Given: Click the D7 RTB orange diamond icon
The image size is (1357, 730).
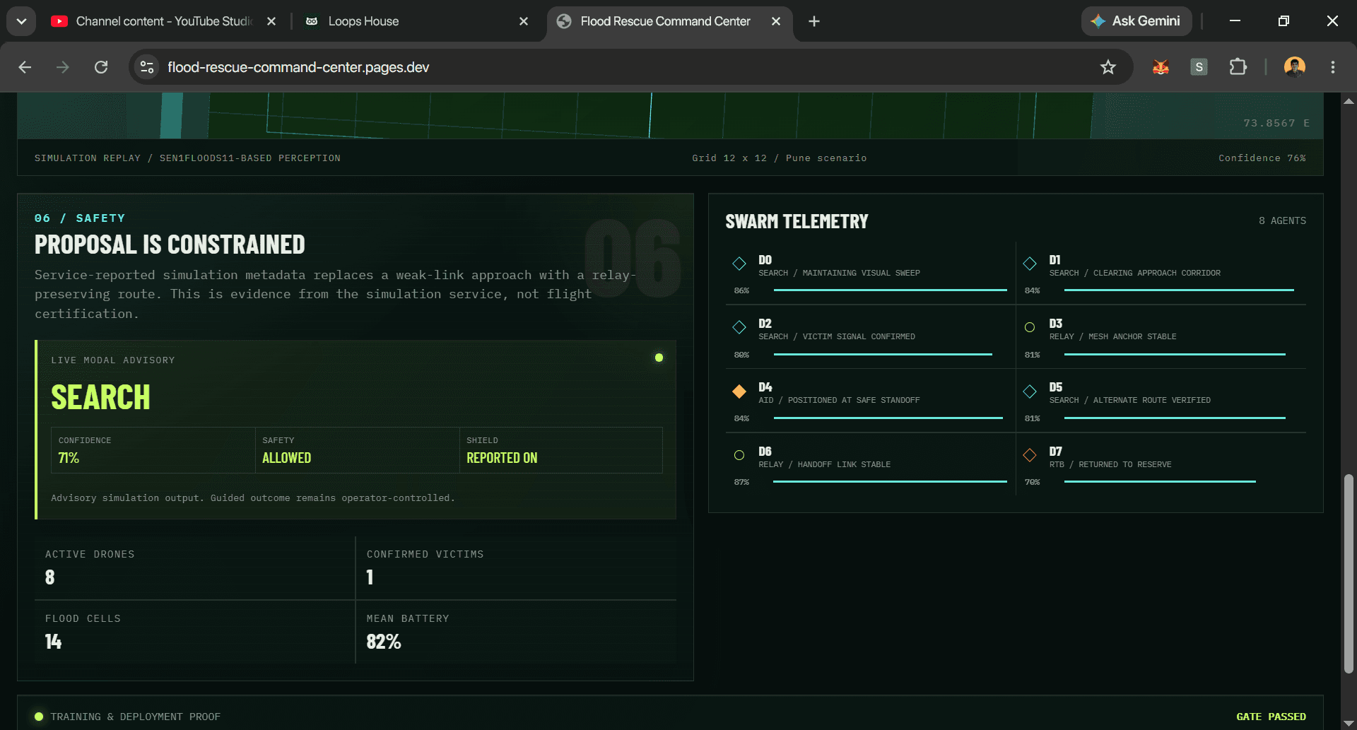Looking at the screenshot, I should (x=1030, y=455).
